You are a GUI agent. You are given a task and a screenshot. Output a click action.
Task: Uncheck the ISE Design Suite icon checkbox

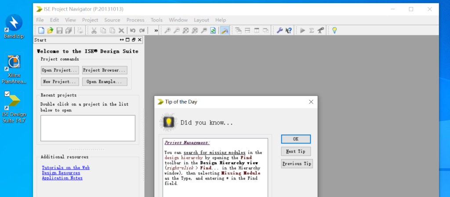coord(7,94)
